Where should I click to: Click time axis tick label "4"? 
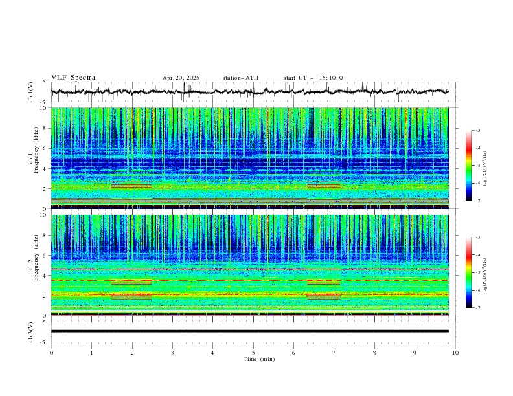tap(212, 353)
